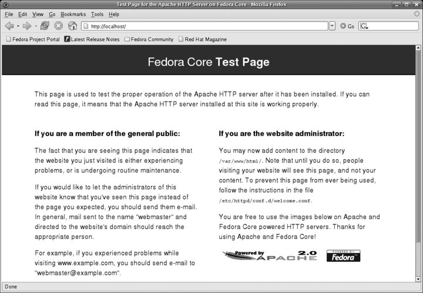Screen dimensions: 423x293
Task: Go to the Home page icon
Action: click(x=72, y=26)
